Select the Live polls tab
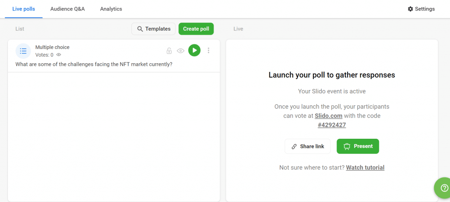Screen dimensions: 450x202 [x=24, y=9]
